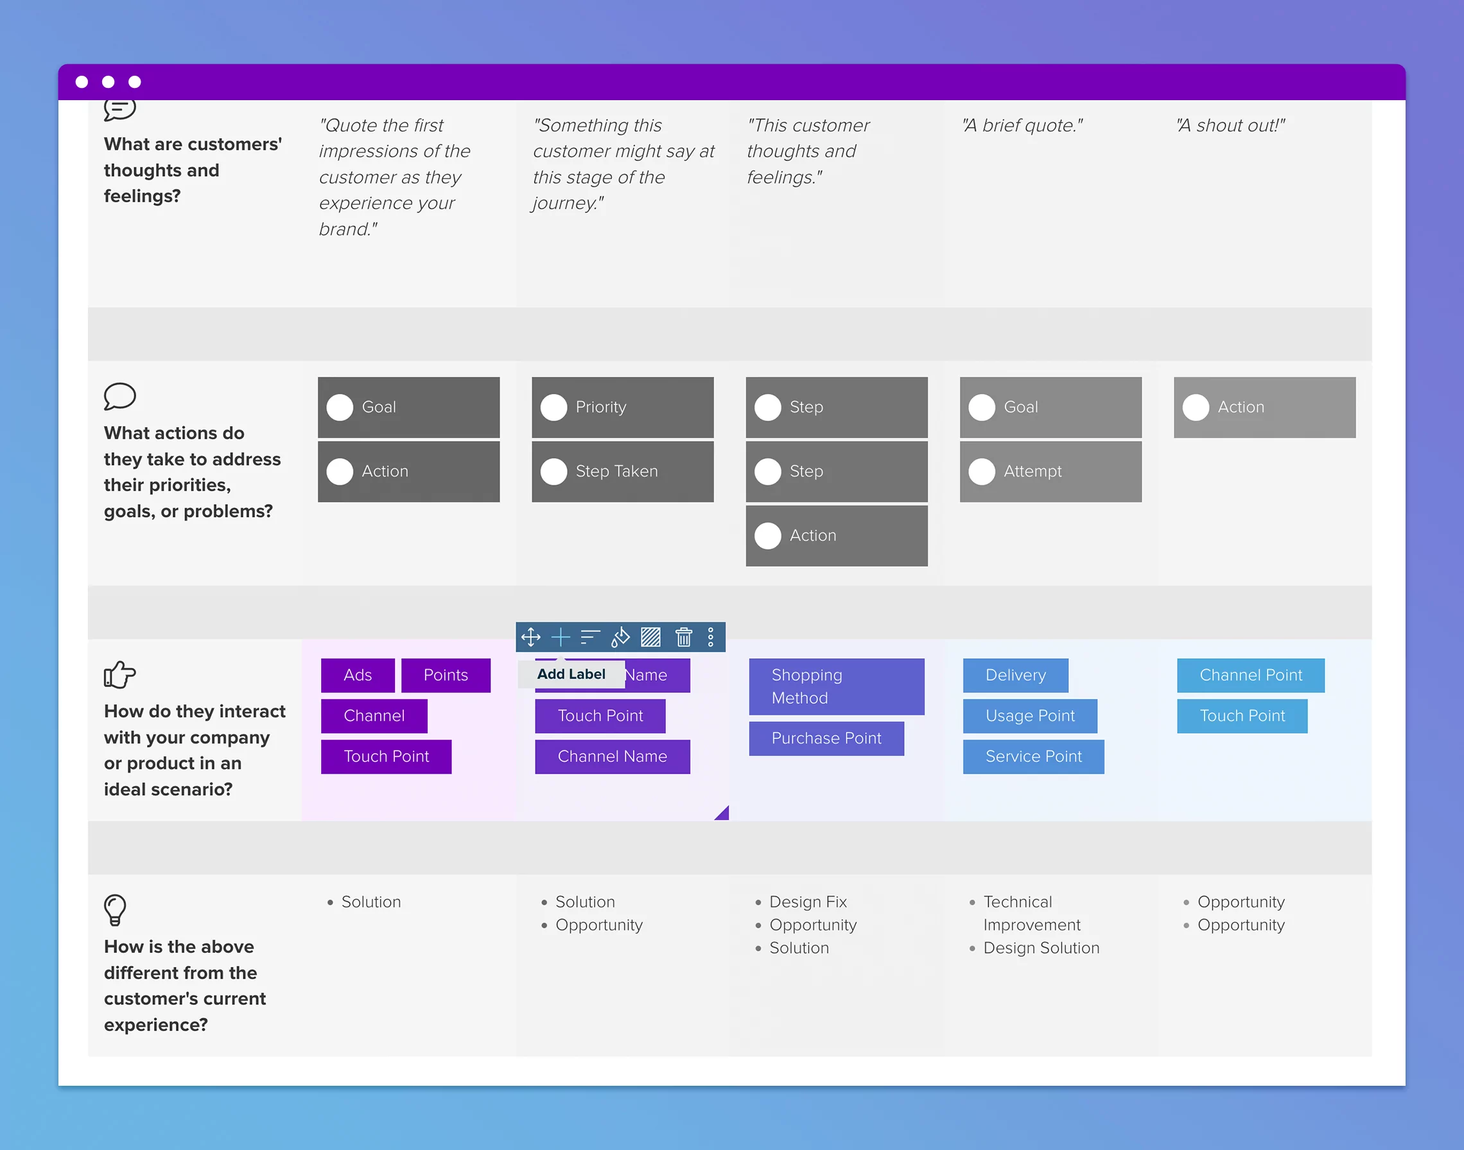Open the text formatting icon on the toolbar
1464x1150 pixels.
click(x=590, y=637)
